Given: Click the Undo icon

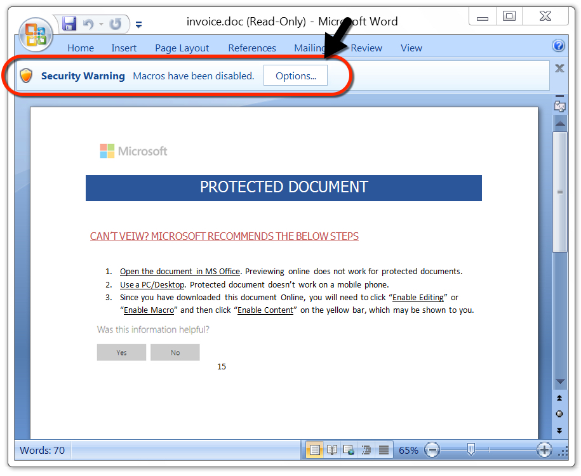Looking at the screenshot, I should click(88, 25).
